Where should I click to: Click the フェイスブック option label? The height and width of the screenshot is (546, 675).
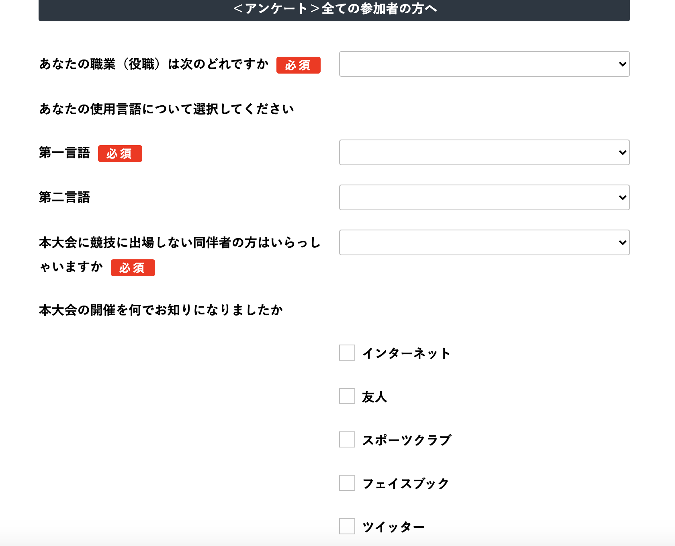tap(406, 484)
